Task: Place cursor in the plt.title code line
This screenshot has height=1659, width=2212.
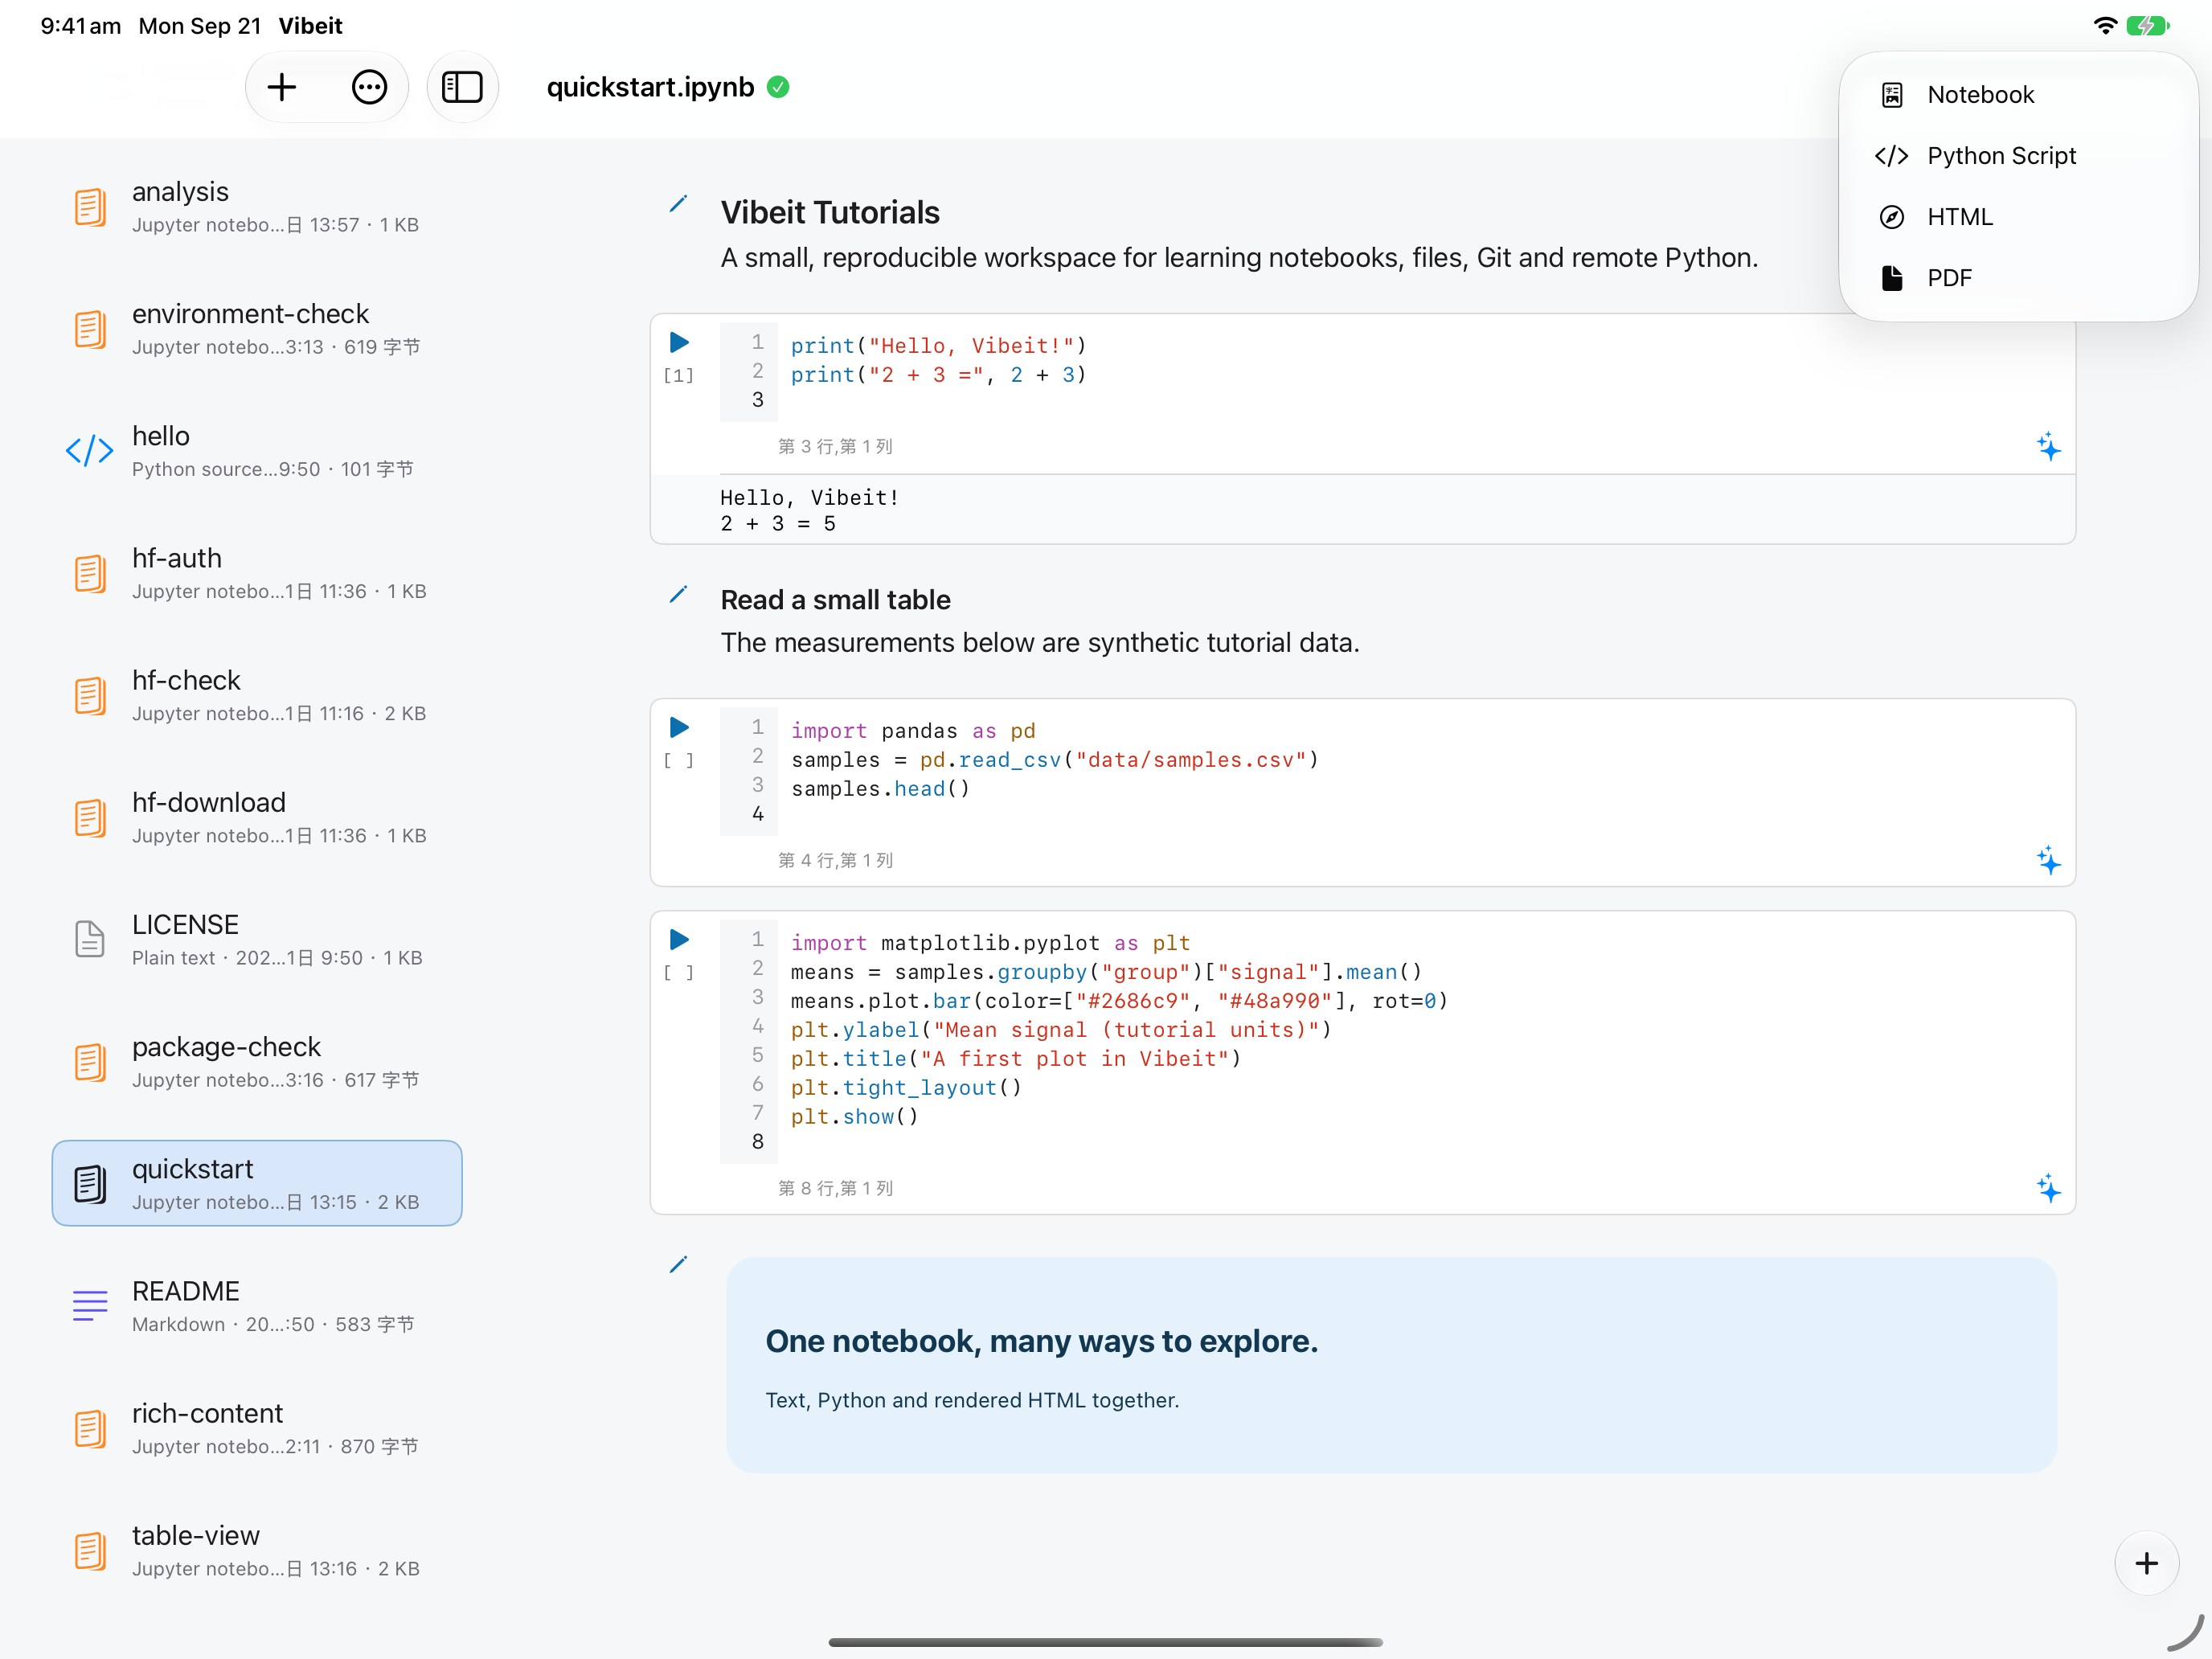Action: click(1015, 1059)
